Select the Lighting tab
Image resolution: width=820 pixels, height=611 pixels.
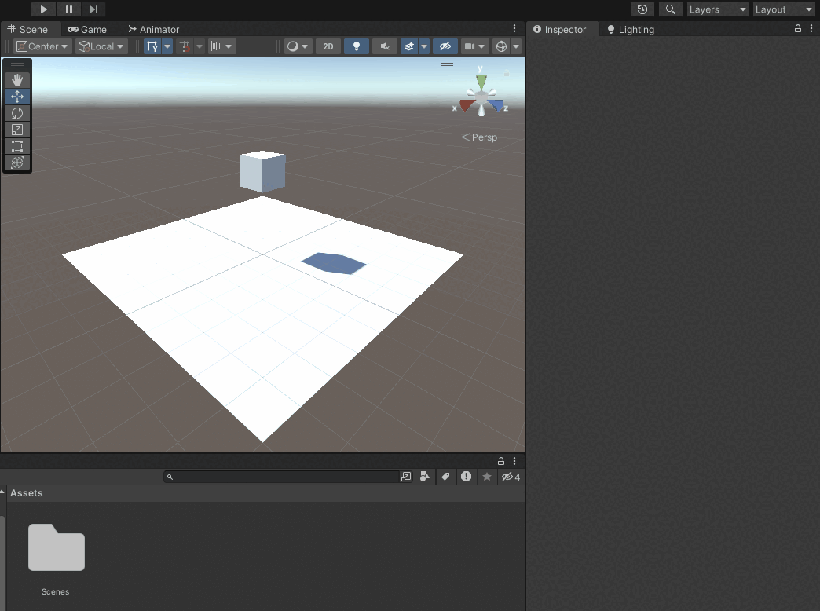tap(631, 29)
